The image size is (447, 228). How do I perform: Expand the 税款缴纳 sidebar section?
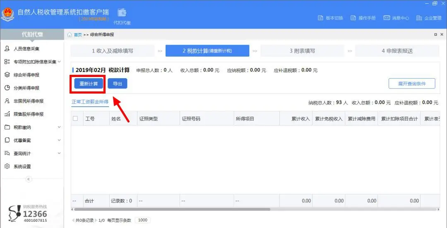(59, 127)
